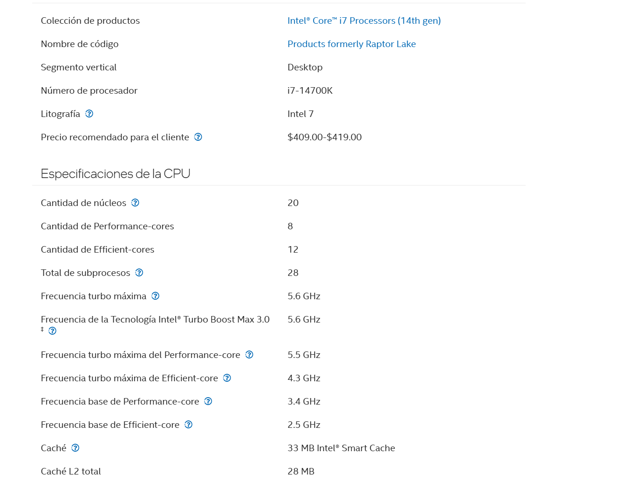Click the Frecuencia turbo máxima question icon
The width and height of the screenshot is (637, 488).
coord(156,296)
